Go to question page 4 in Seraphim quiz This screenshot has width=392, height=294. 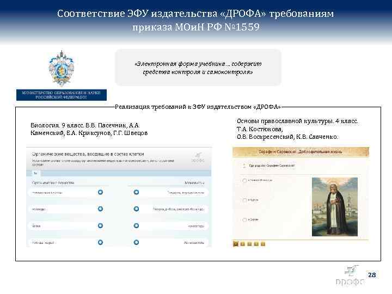click(x=256, y=244)
